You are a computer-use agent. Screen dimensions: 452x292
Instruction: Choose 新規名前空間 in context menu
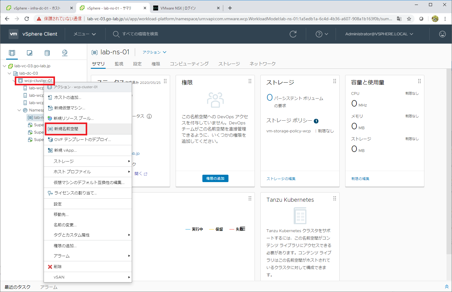pos(88,129)
